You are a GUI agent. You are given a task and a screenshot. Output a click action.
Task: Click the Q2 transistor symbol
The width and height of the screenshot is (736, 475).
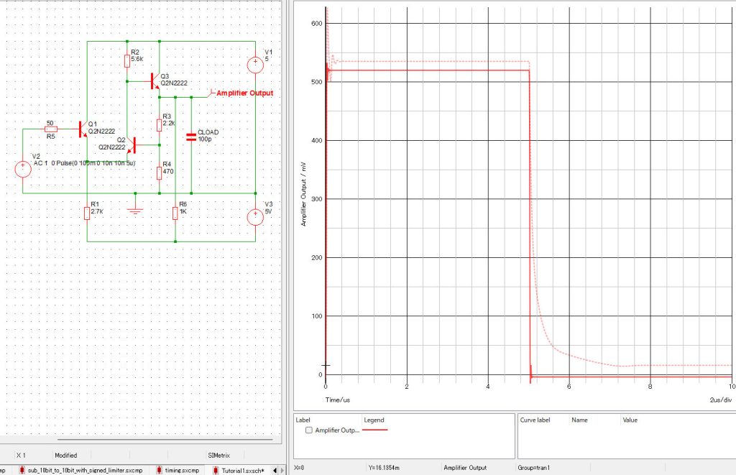point(132,145)
